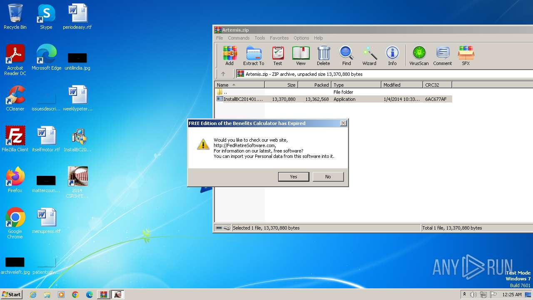The height and width of the screenshot is (300, 533).
Task: Open menupress.rtf desktop file
Action: click(x=46, y=221)
